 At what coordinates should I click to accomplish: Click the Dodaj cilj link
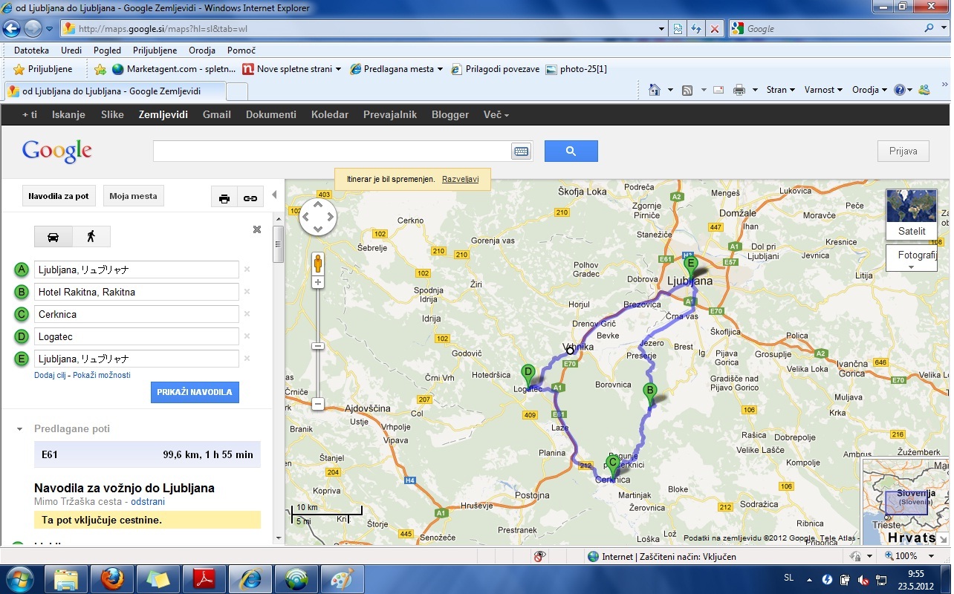50,375
